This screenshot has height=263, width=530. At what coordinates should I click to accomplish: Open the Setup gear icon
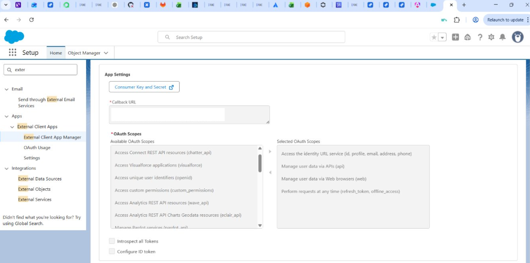tap(491, 37)
